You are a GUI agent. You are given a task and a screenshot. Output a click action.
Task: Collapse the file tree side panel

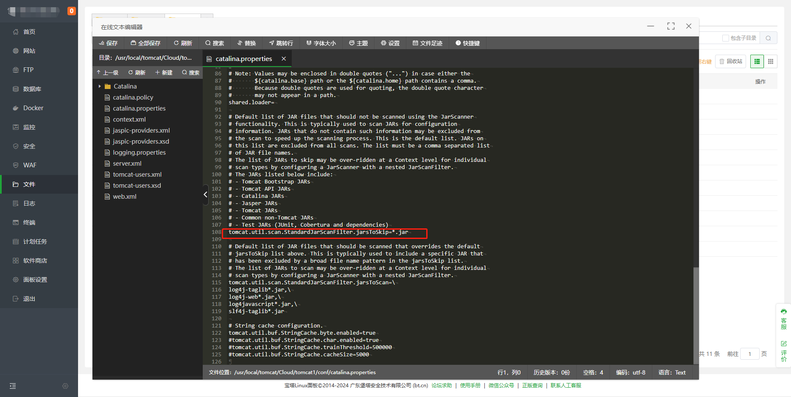[x=205, y=194]
